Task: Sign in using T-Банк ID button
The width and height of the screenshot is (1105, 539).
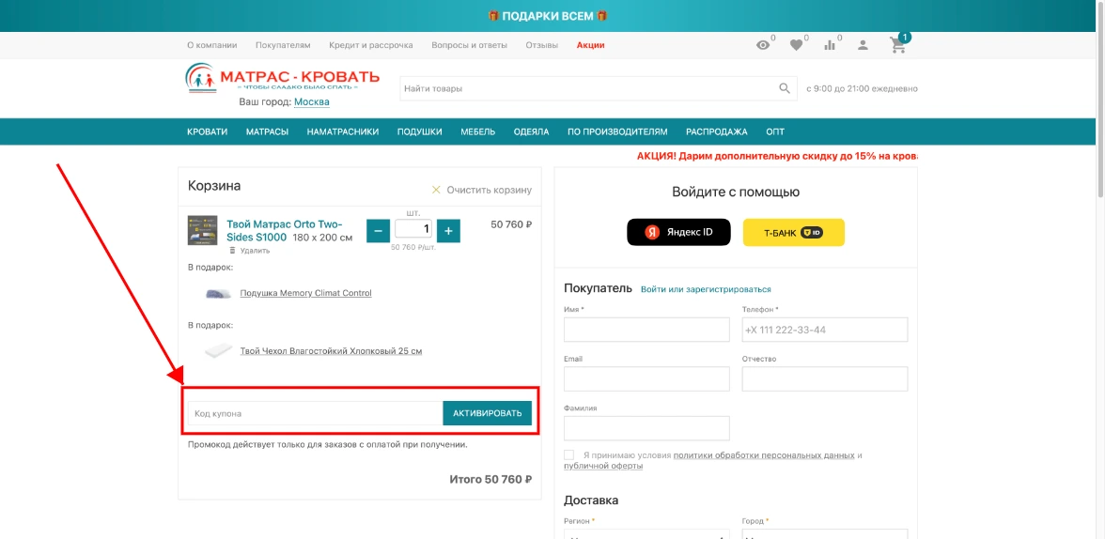Action: [x=793, y=232]
